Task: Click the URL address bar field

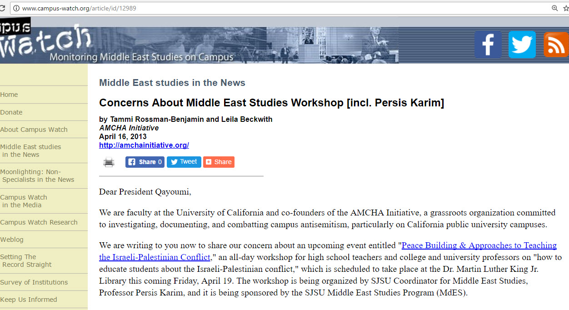Action: (273, 8)
